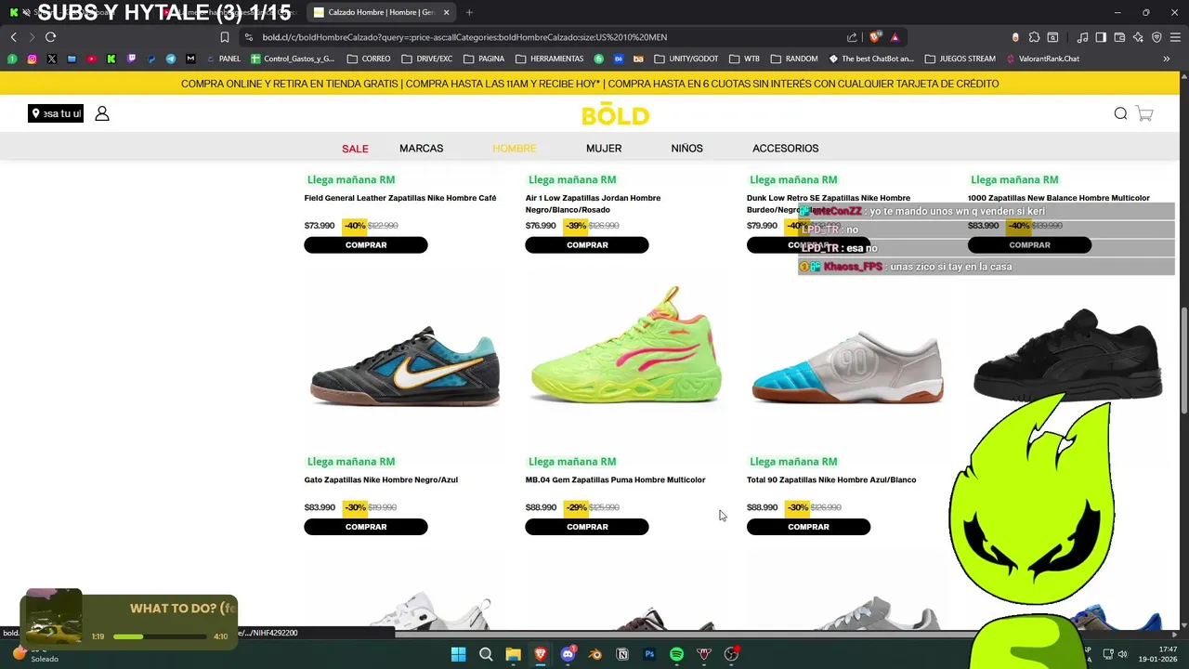Open the ACCESORIOS menu

(x=785, y=149)
